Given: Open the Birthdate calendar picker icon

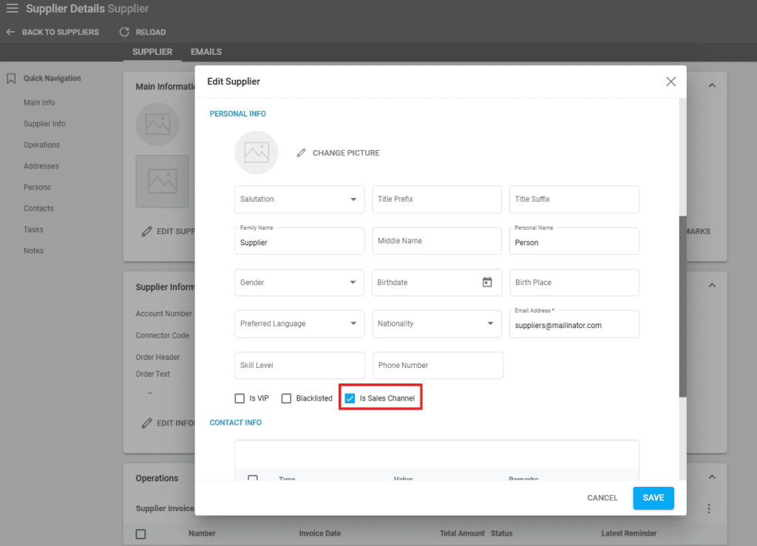Looking at the screenshot, I should 487,282.
